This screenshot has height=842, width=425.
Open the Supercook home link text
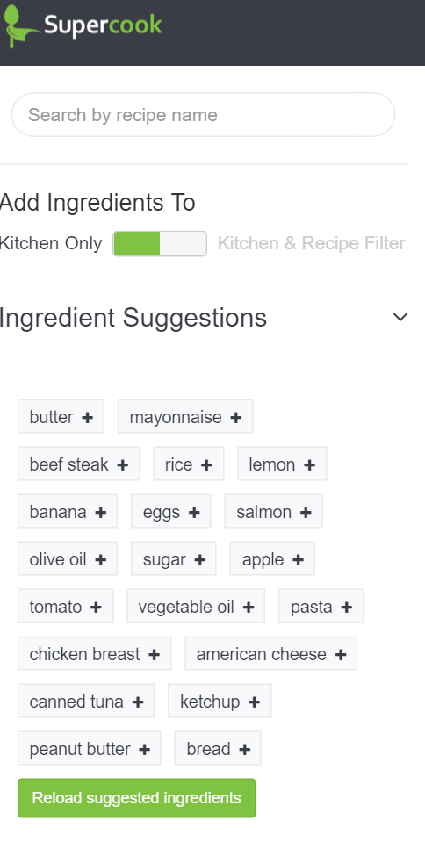(103, 25)
